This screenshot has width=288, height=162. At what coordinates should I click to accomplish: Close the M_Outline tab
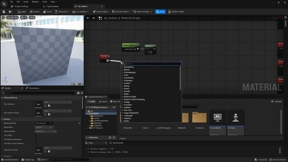click(102, 6)
